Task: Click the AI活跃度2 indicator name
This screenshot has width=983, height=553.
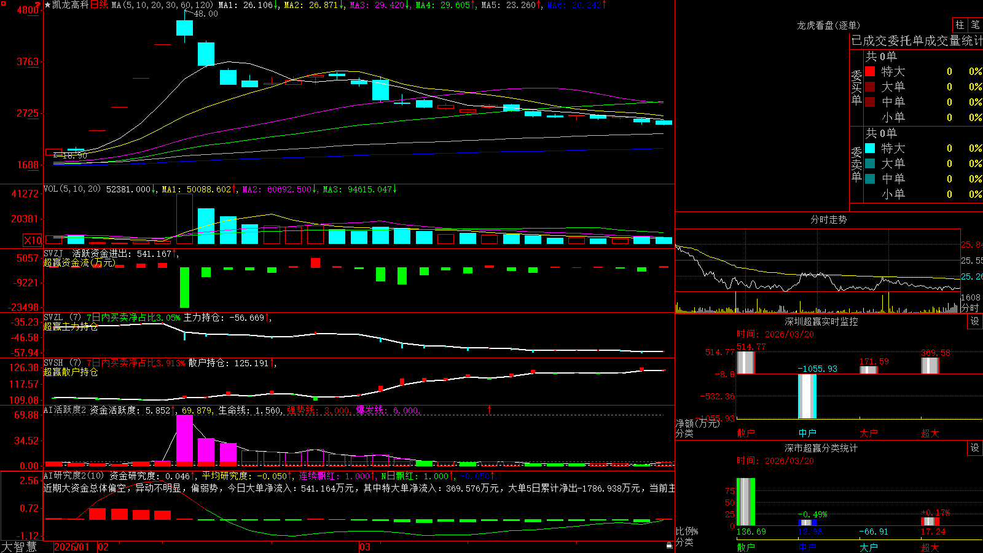Action: tap(65, 410)
